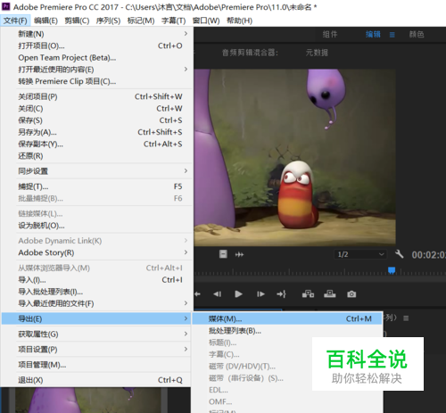Viewport: 446px width, 413px height.
Task: Click the program monitor video preview
Action: coord(294,157)
